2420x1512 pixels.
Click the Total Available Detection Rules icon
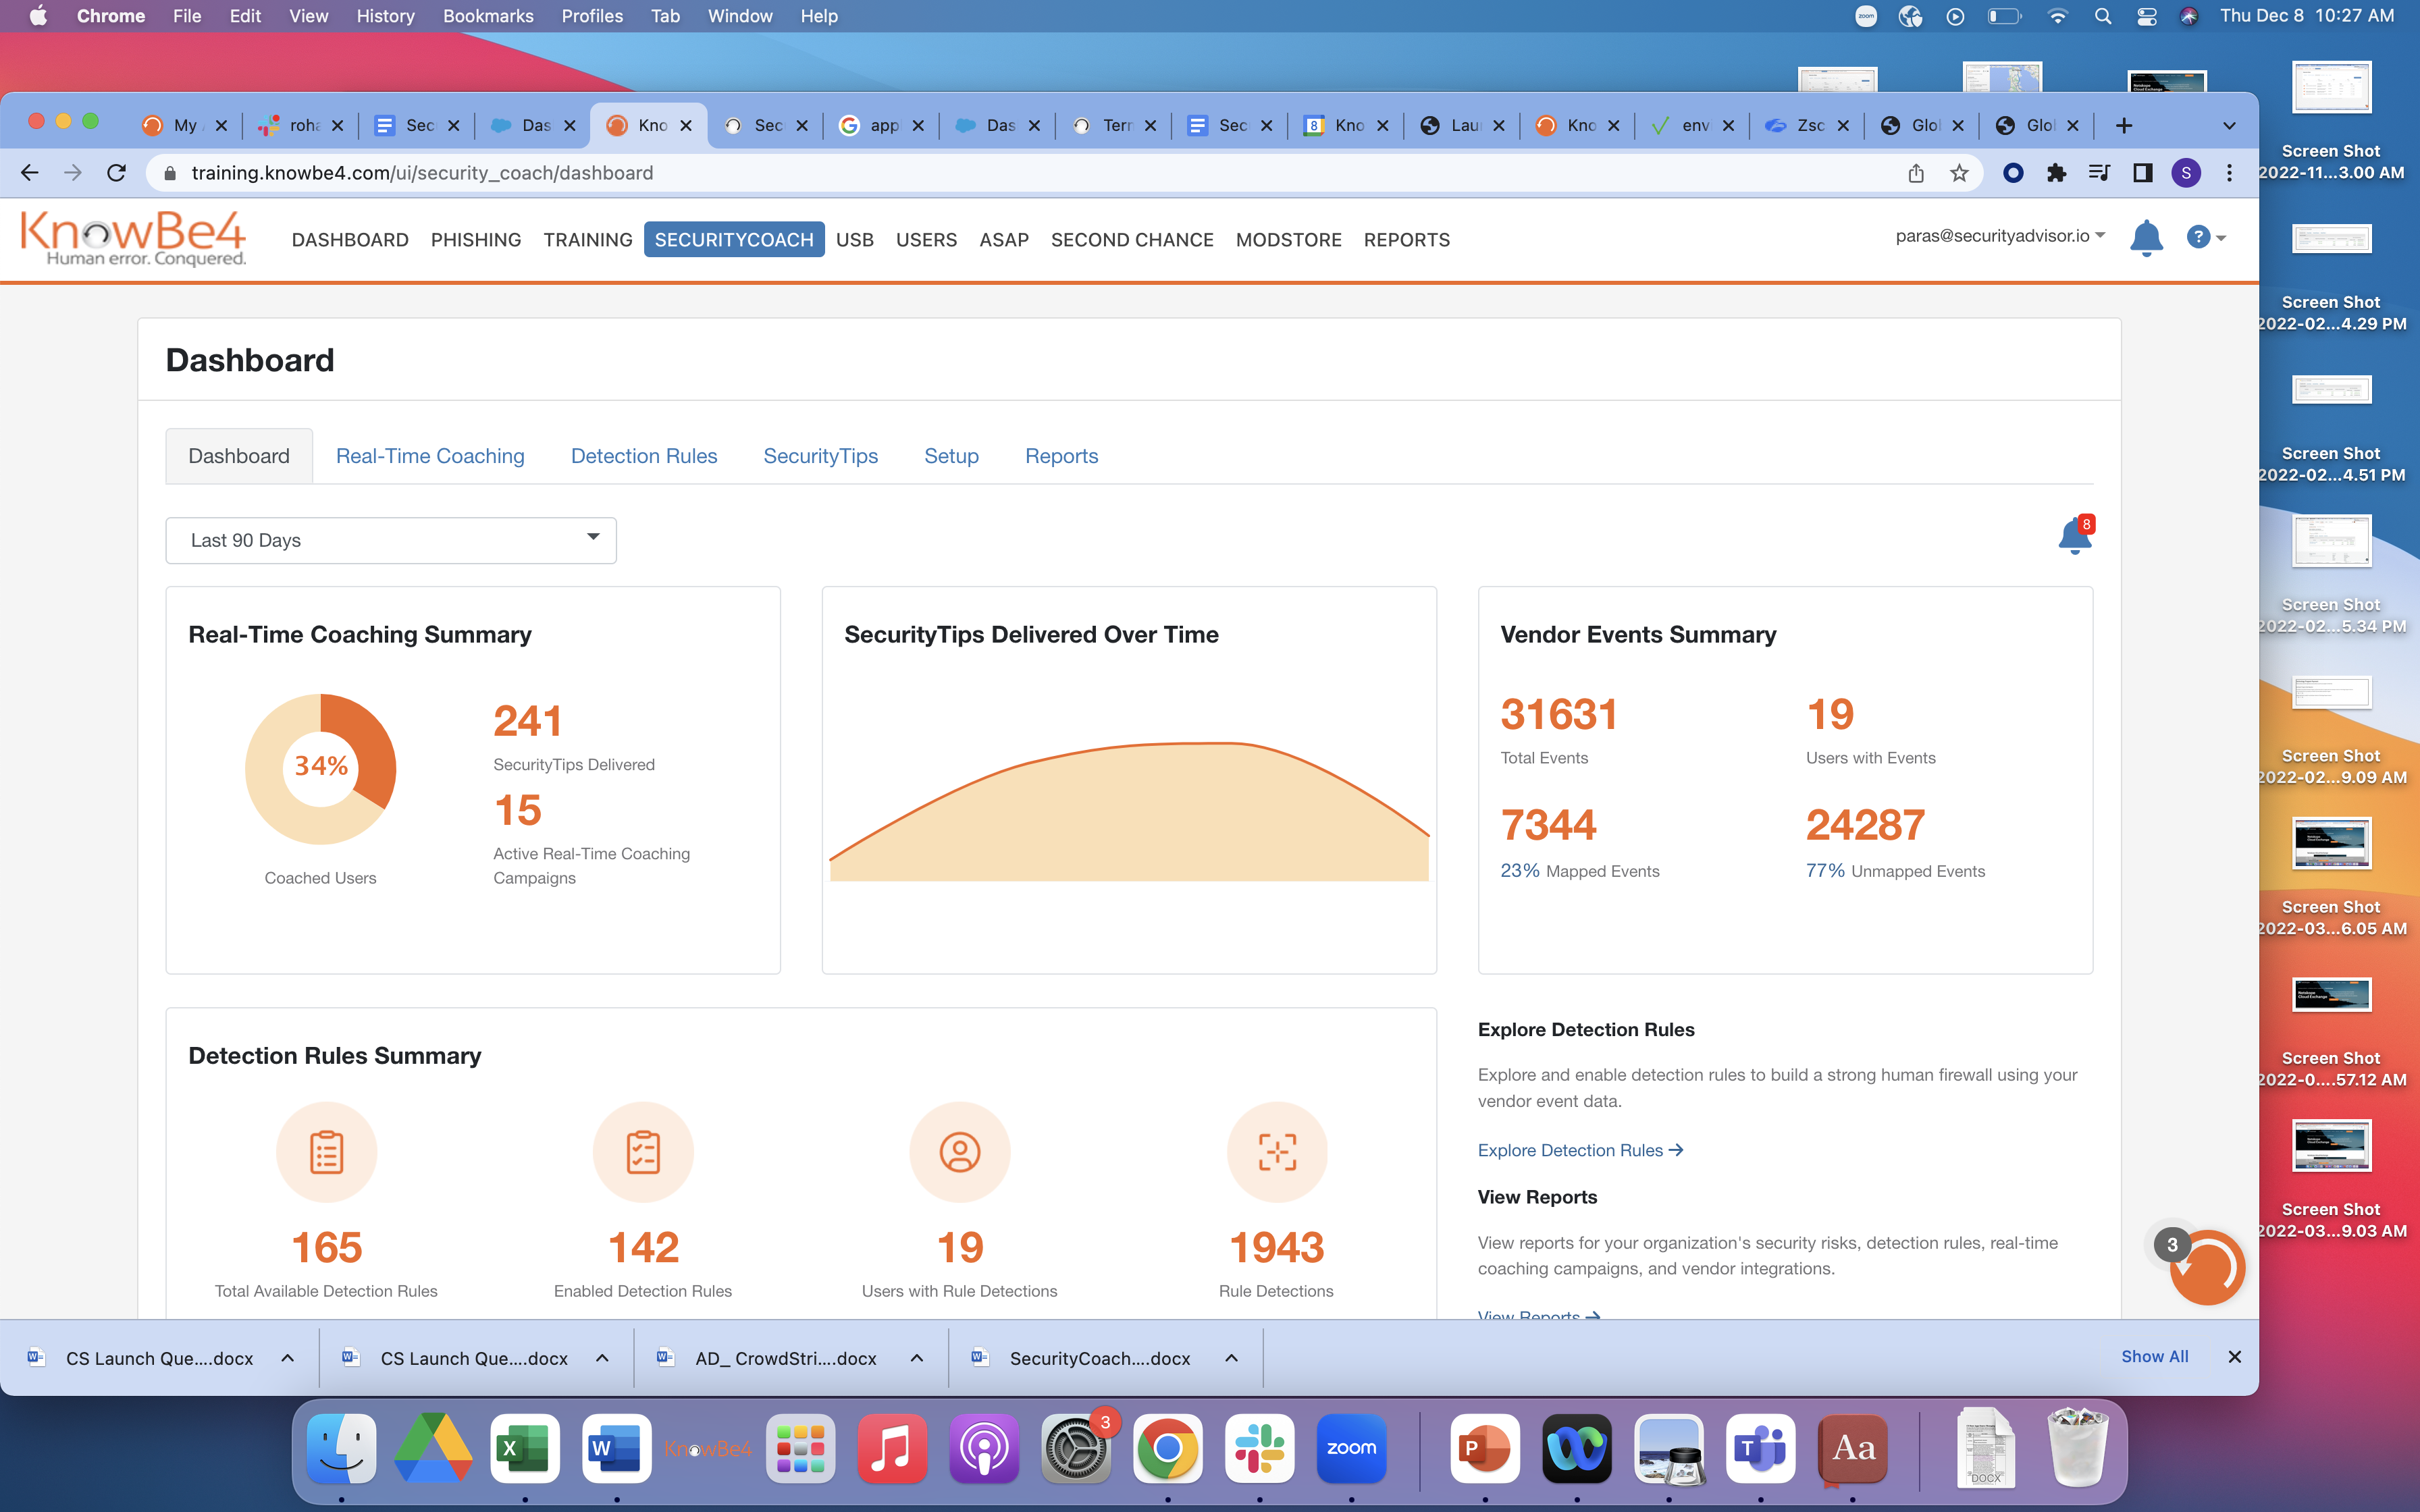pyautogui.click(x=326, y=1152)
